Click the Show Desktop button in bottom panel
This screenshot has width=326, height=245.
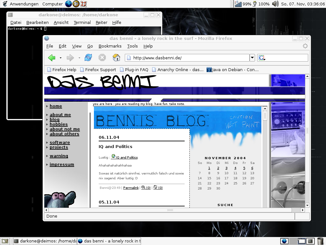click(x=4, y=241)
